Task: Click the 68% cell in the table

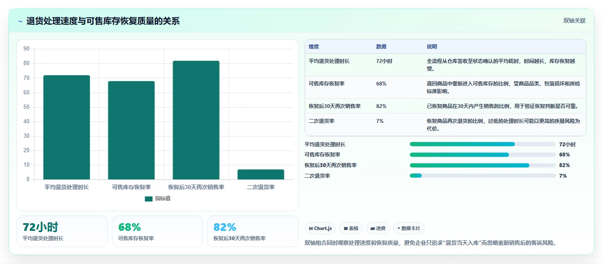Action: click(x=381, y=84)
